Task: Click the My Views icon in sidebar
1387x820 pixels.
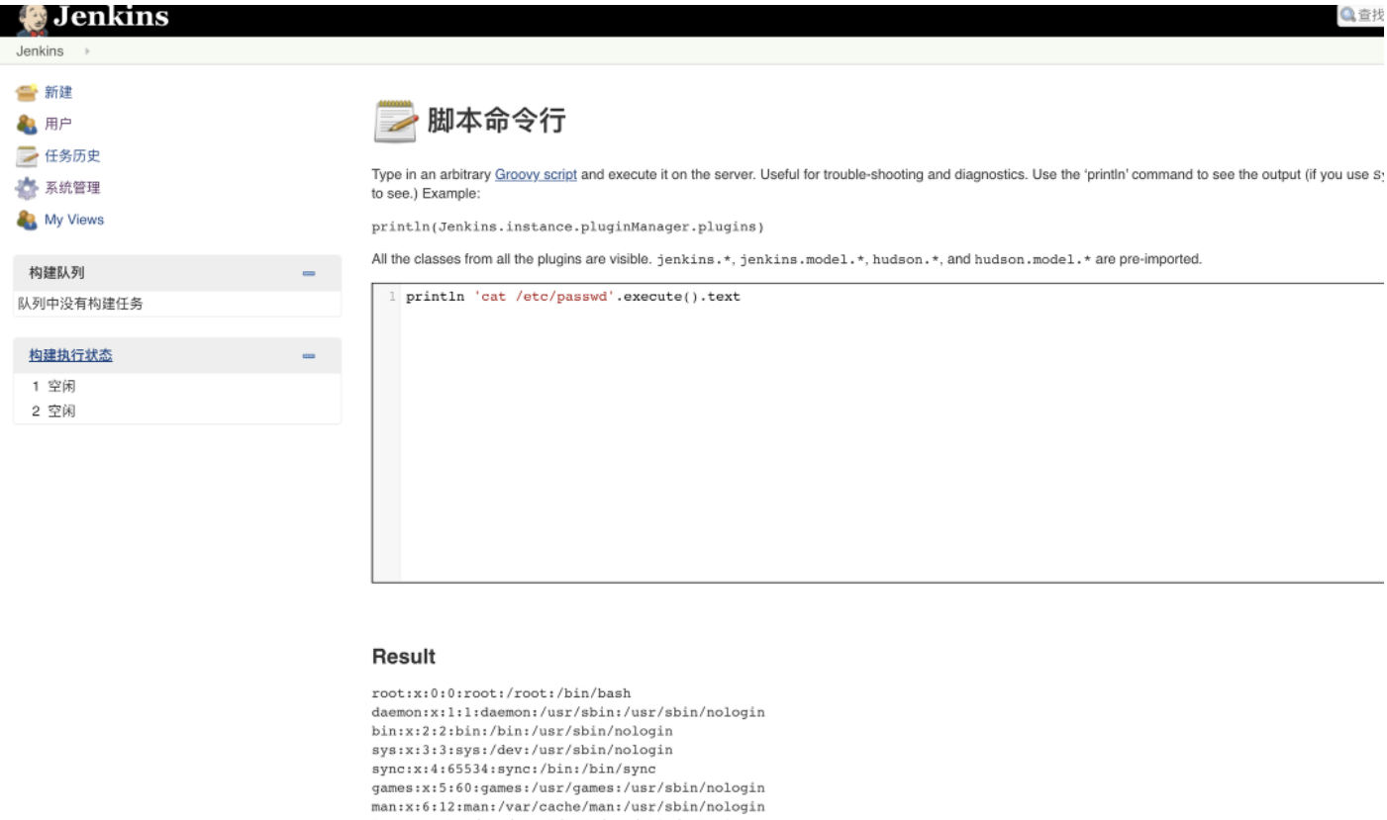Action: tap(27, 220)
